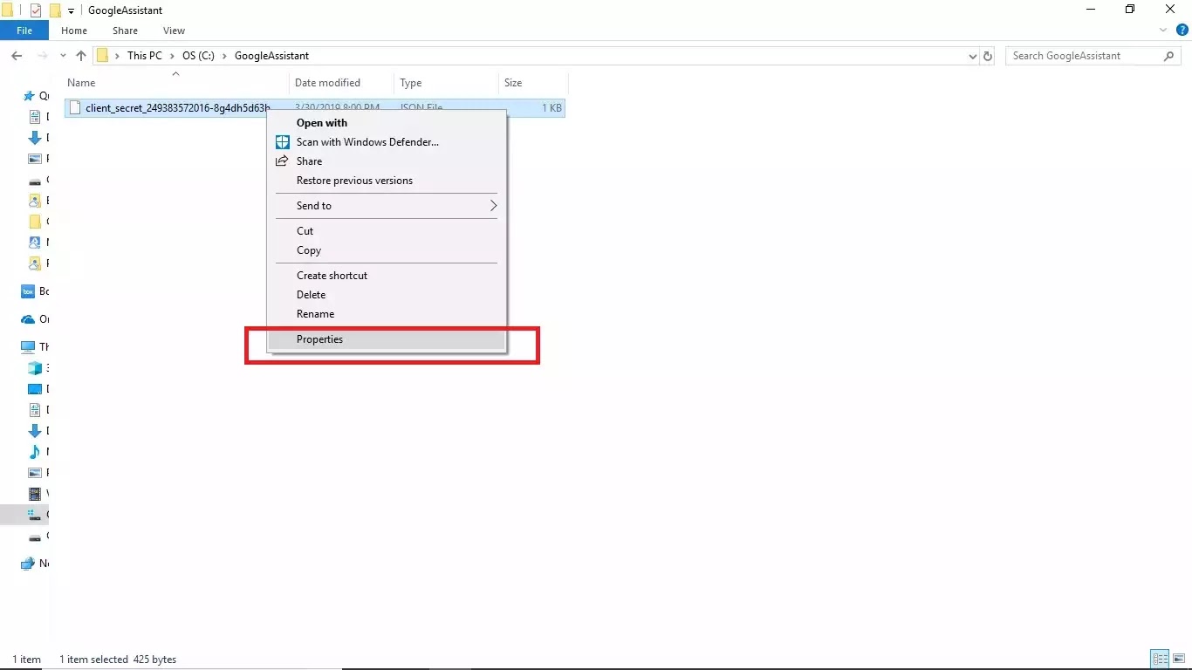
Task: Click OS (C:) in the address bar
Action: tap(199, 56)
